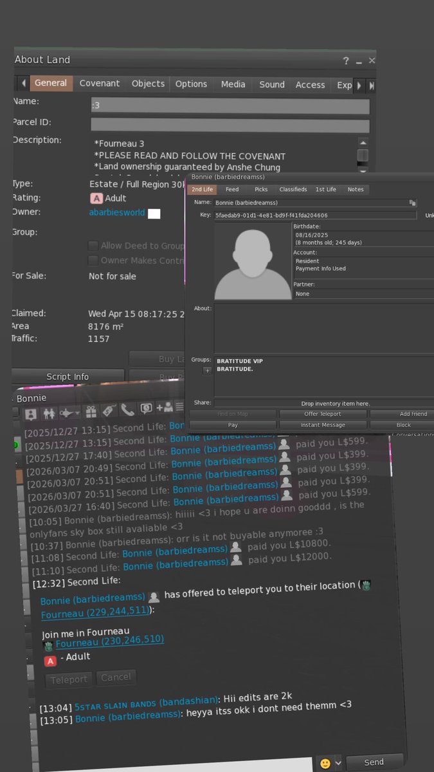Screen dimensions: 434x772
Task: Click the Offer Teleport button
Action: coord(323,414)
